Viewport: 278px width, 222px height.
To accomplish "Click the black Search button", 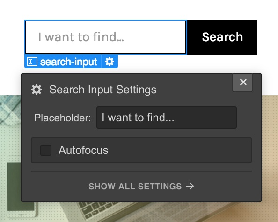I will tap(222, 37).
